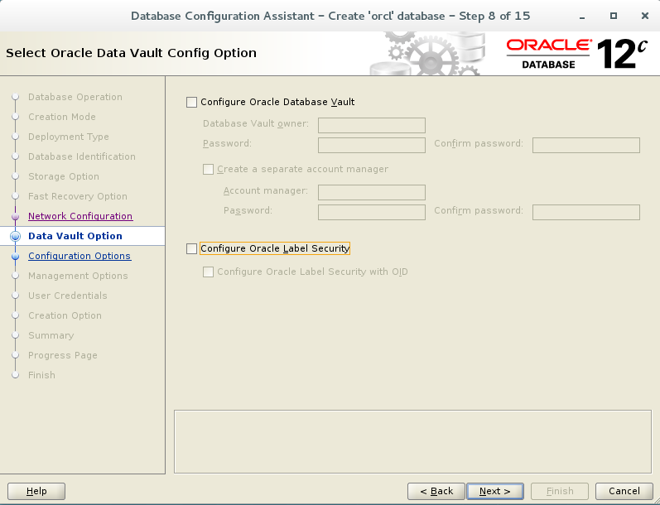Click User Credentials step label

pyautogui.click(x=68, y=296)
